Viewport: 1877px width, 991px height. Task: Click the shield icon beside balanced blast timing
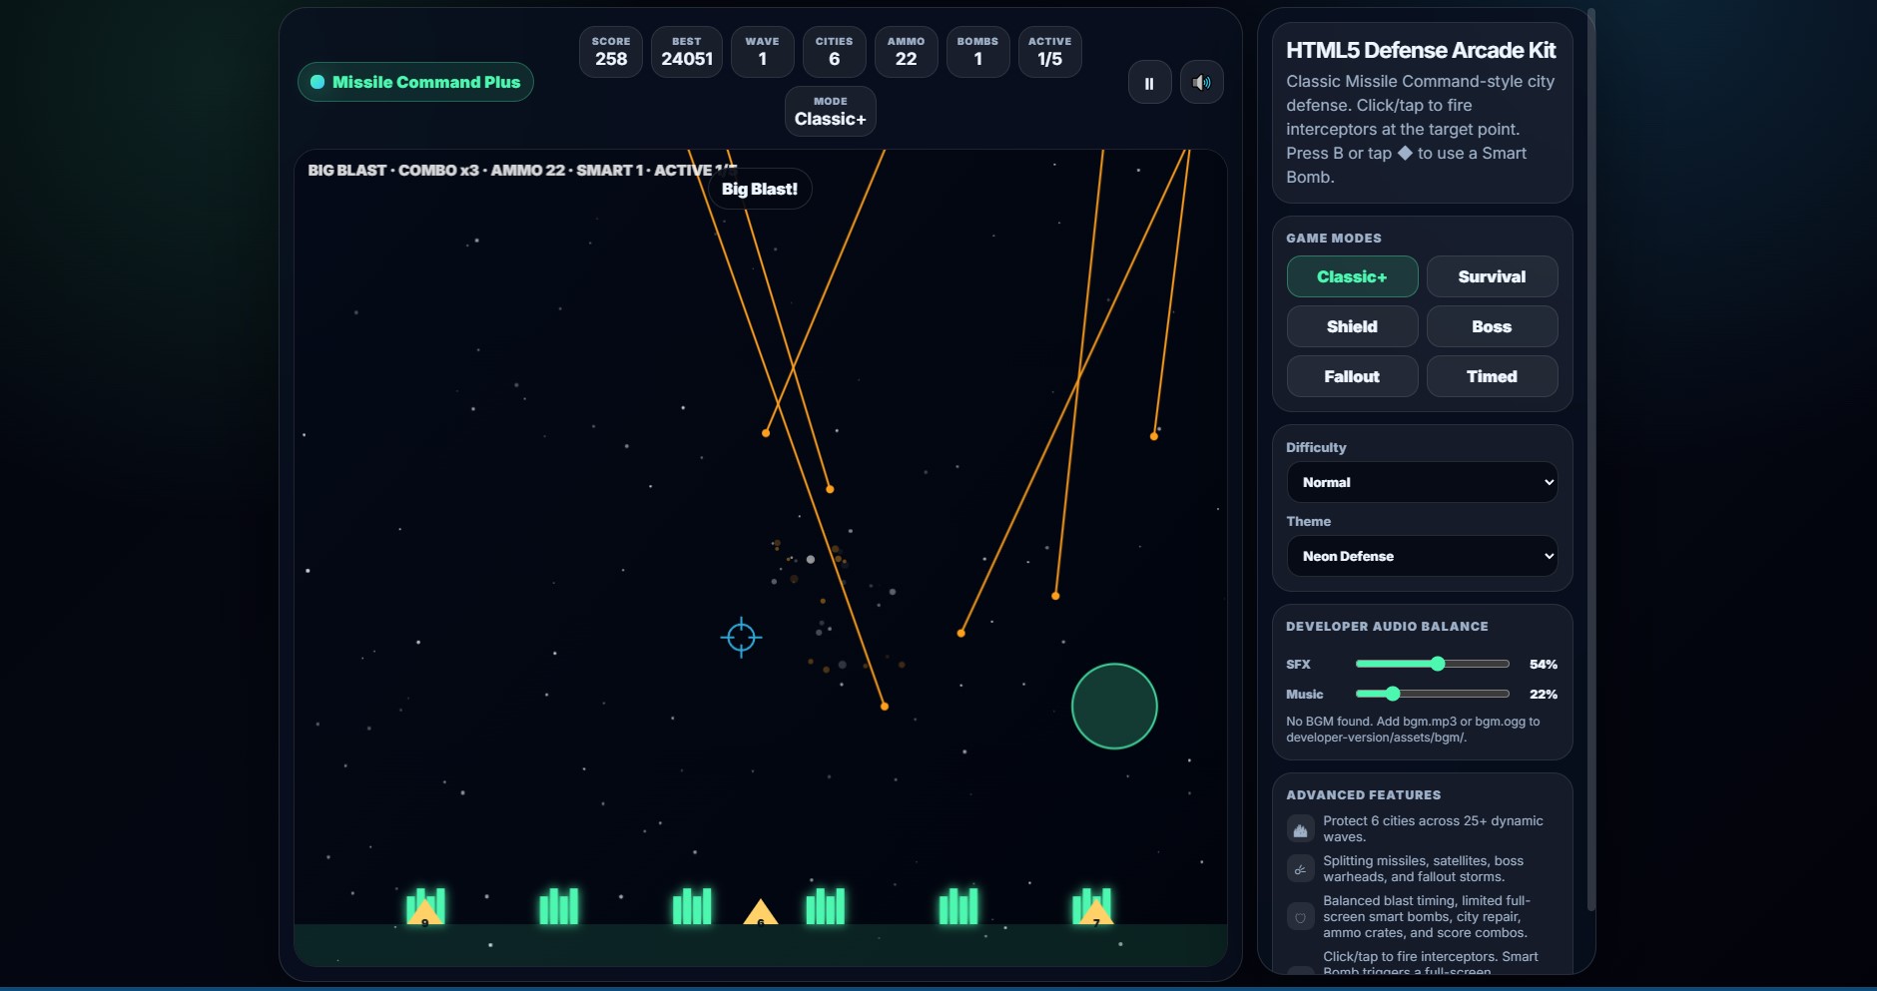1300,917
